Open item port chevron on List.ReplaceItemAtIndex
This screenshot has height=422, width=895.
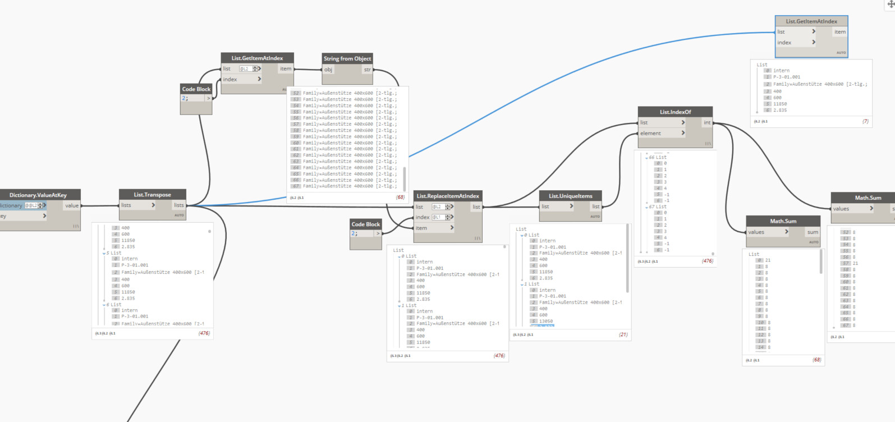coord(452,228)
